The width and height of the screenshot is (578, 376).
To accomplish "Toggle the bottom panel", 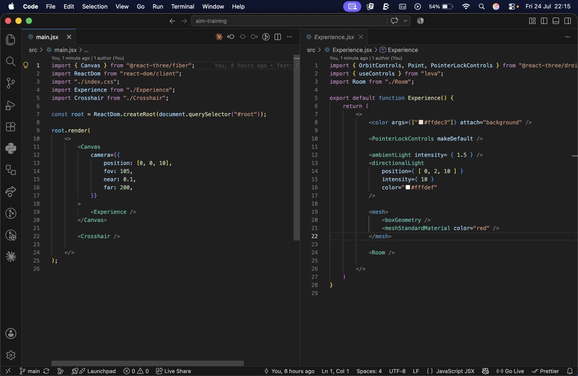I will (x=555, y=21).
